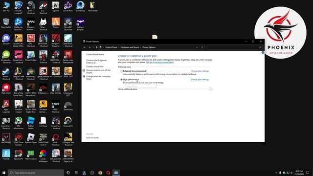
Task: Select the Balanced (recommended) power plan
Action: (x=121, y=71)
